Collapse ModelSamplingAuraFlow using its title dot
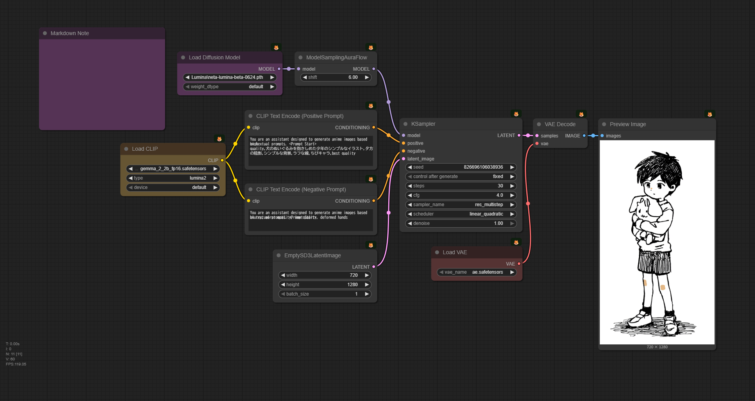755x401 pixels. click(300, 57)
